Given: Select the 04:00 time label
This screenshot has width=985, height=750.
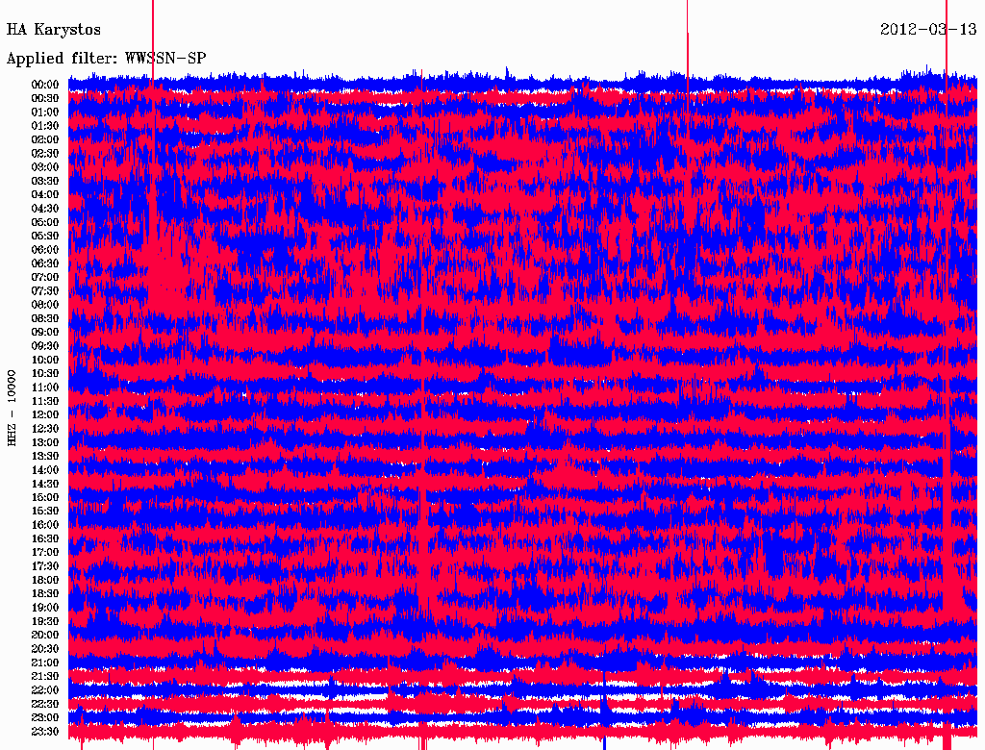Looking at the screenshot, I should (45, 195).
